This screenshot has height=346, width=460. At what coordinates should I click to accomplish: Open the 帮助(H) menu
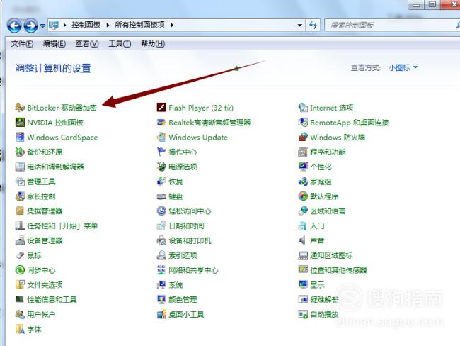pos(153,44)
